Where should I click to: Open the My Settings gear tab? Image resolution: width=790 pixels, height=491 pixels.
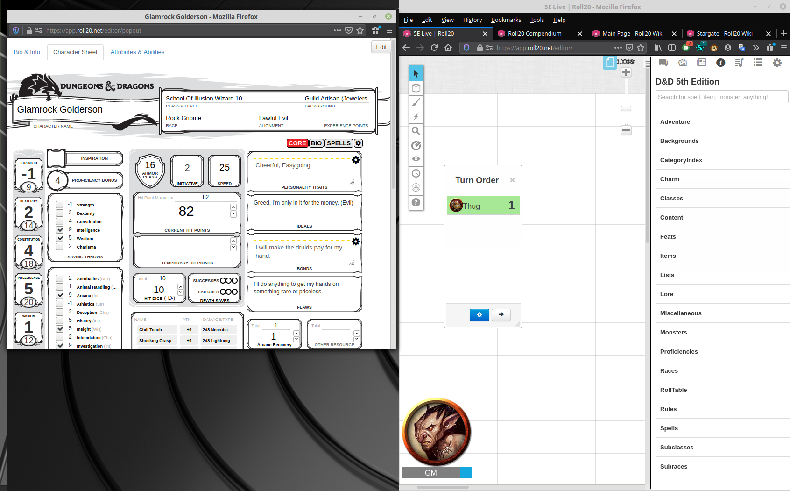click(777, 63)
